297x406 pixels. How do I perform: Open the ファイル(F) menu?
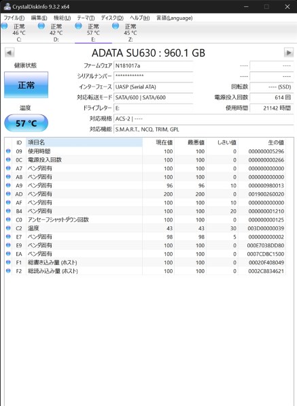pyautogui.click(x=14, y=18)
